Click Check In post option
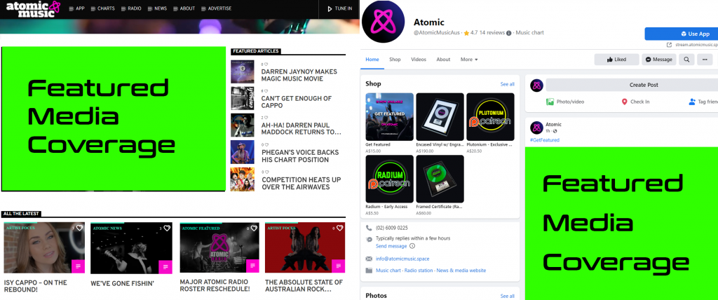 (635, 102)
